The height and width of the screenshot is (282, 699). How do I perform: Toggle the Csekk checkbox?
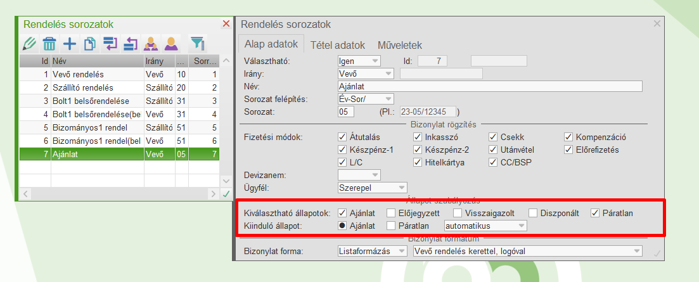click(x=493, y=137)
